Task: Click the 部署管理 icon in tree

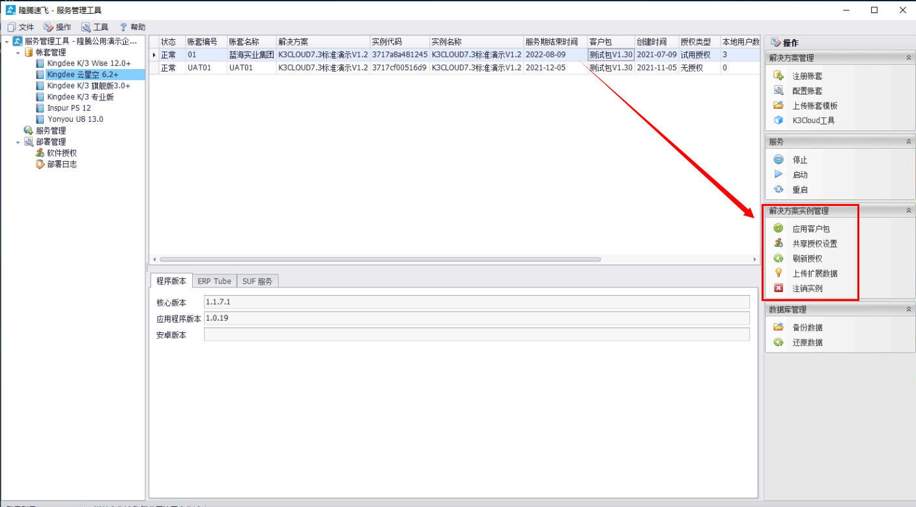Action: tap(29, 141)
